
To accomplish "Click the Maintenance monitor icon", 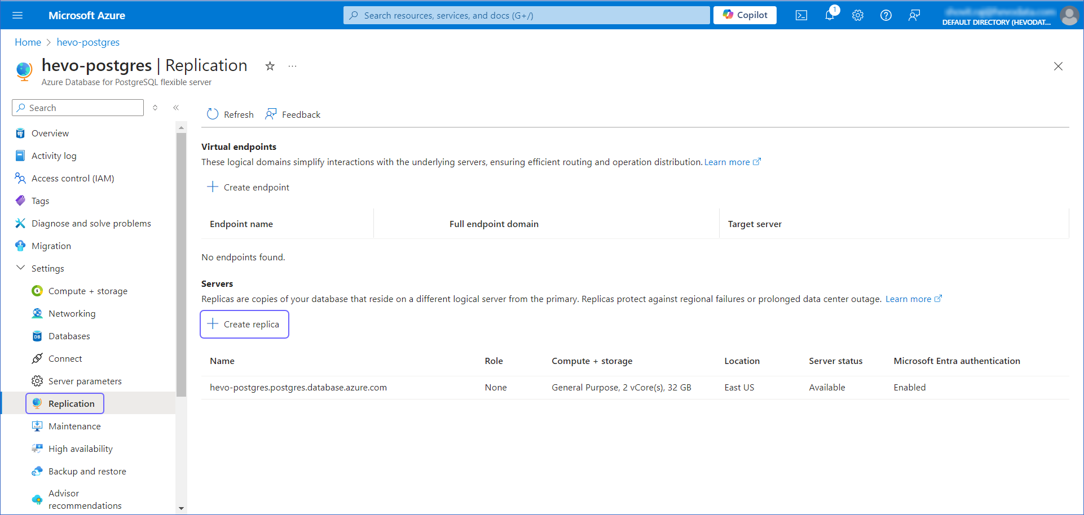I will pyautogui.click(x=37, y=426).
